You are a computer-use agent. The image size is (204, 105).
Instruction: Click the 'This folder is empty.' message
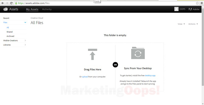click(x=115, y=35)
